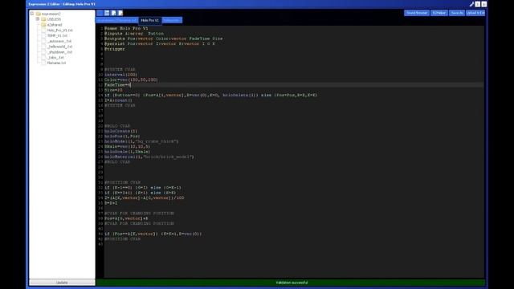Expand the USELESS folder node
The width and height of the screenshot is (514, 289).
pos(38,19)
